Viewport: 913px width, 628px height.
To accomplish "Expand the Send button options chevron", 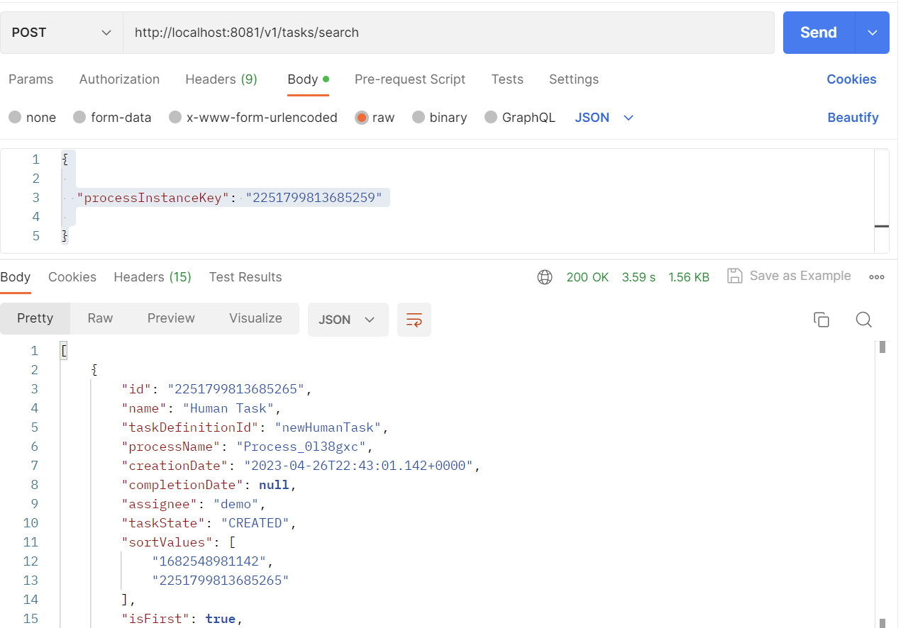I will click(x=872, y=32).
